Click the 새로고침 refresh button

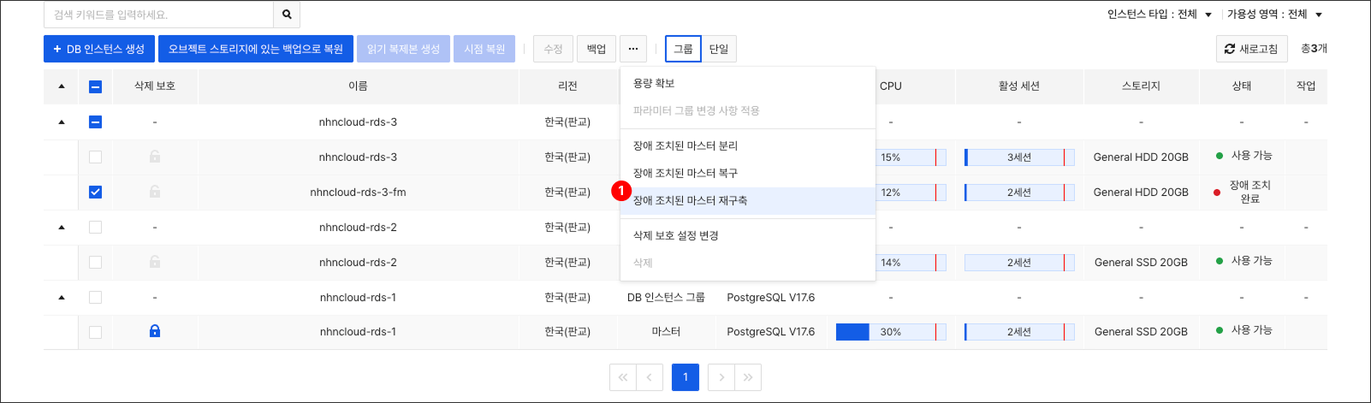click(x=1250, y=49)
